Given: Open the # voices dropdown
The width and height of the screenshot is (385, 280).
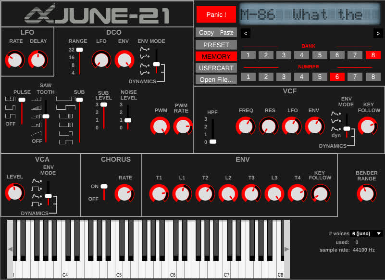Looking at the screenshot, I should click(x=367, y=233).
